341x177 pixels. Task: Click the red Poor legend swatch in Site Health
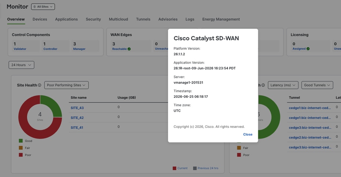coord(21,155)
